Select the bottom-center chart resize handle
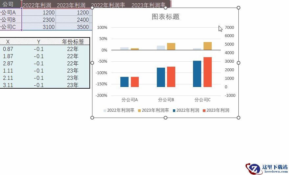Viewport: 289px width, 175px height. [165, 118]
